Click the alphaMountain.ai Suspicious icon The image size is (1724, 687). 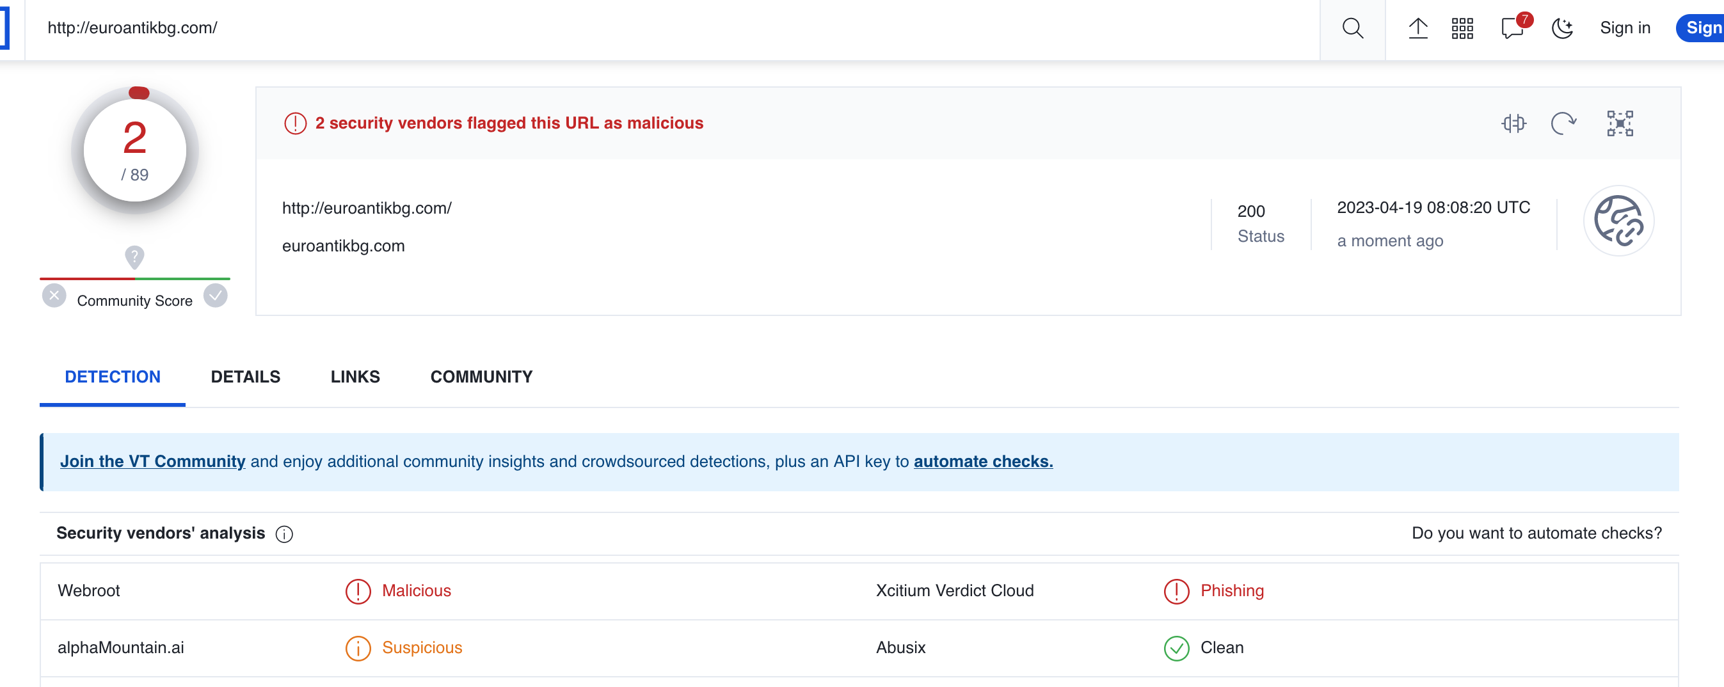358,648
